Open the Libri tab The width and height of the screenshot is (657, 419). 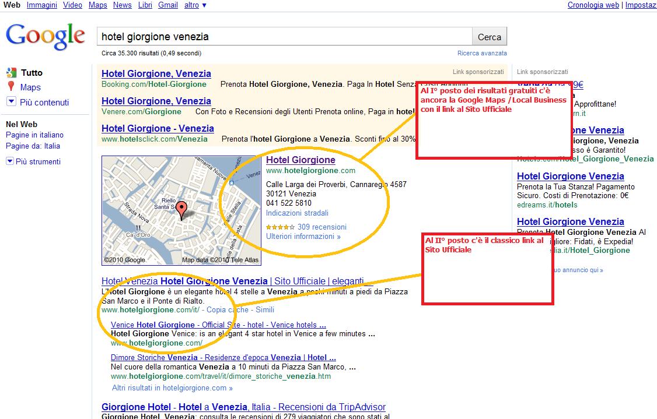click(145, 5)
